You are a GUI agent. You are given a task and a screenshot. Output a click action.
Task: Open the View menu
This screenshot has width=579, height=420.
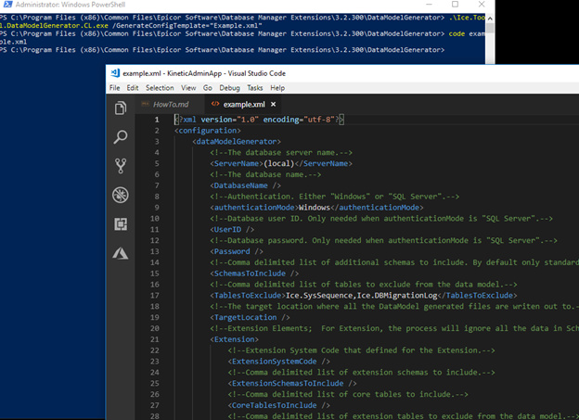[188, 88]
